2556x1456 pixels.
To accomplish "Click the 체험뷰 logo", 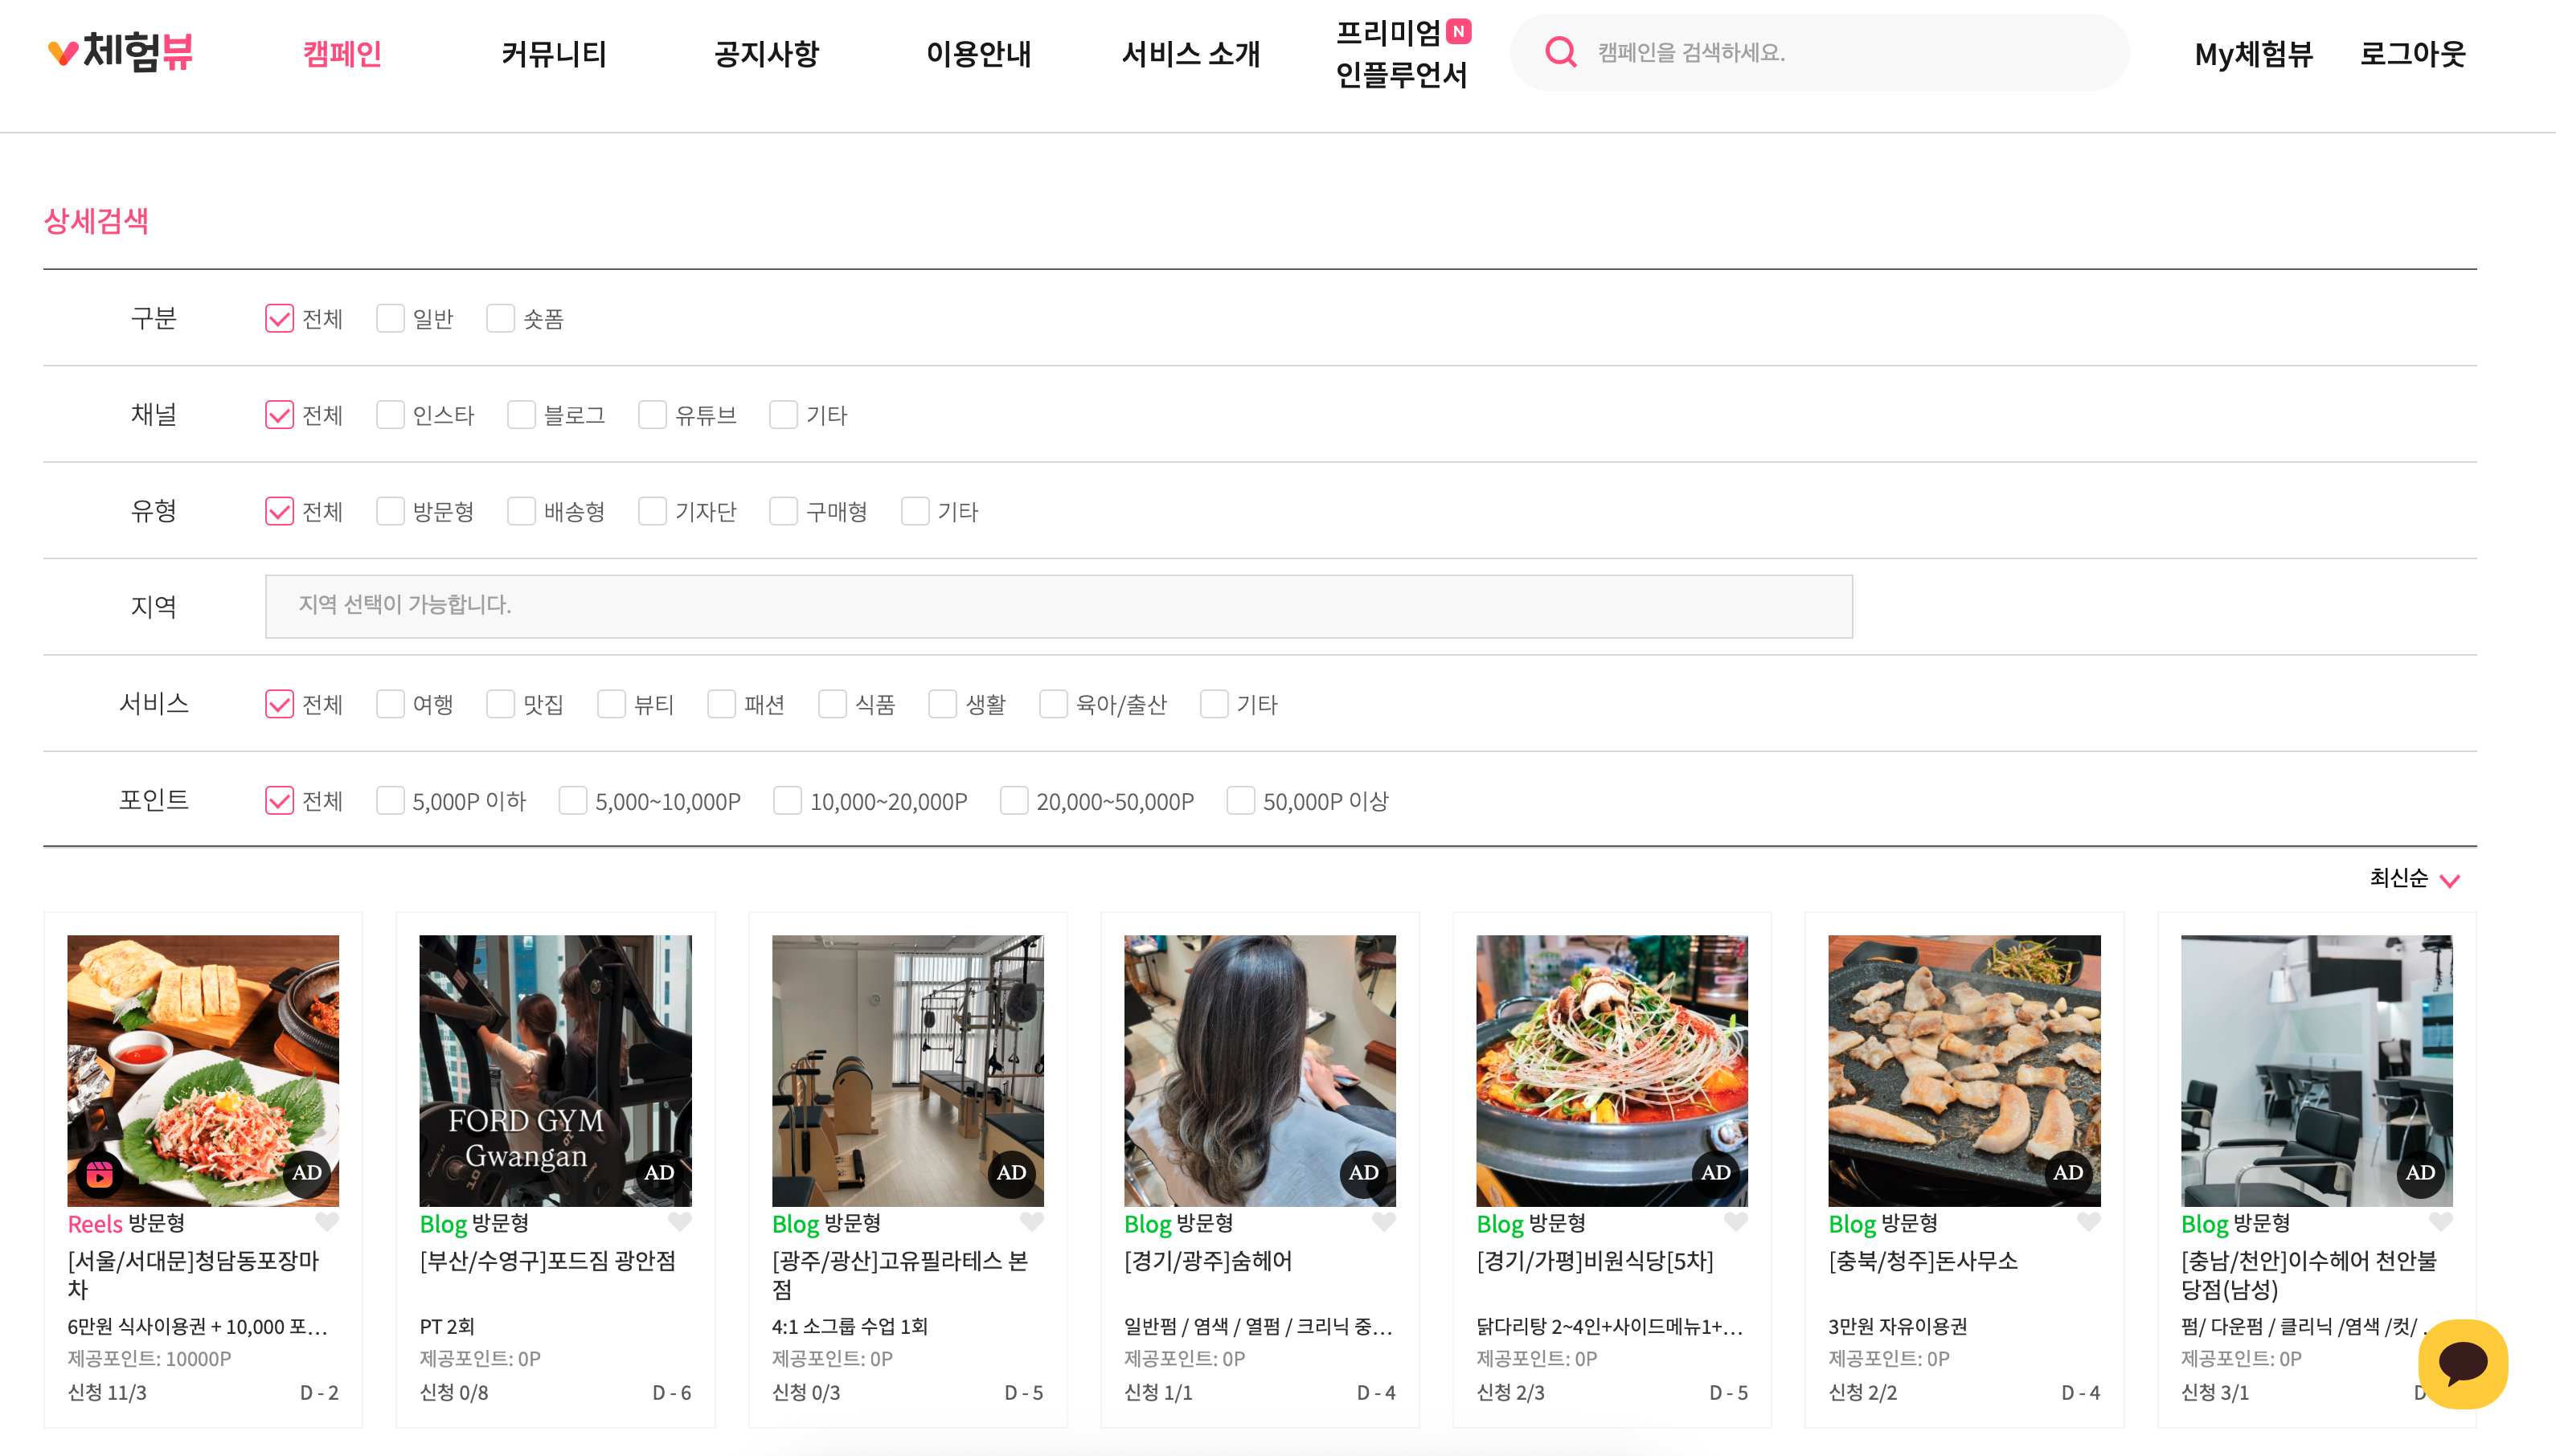I will (121, 52).
